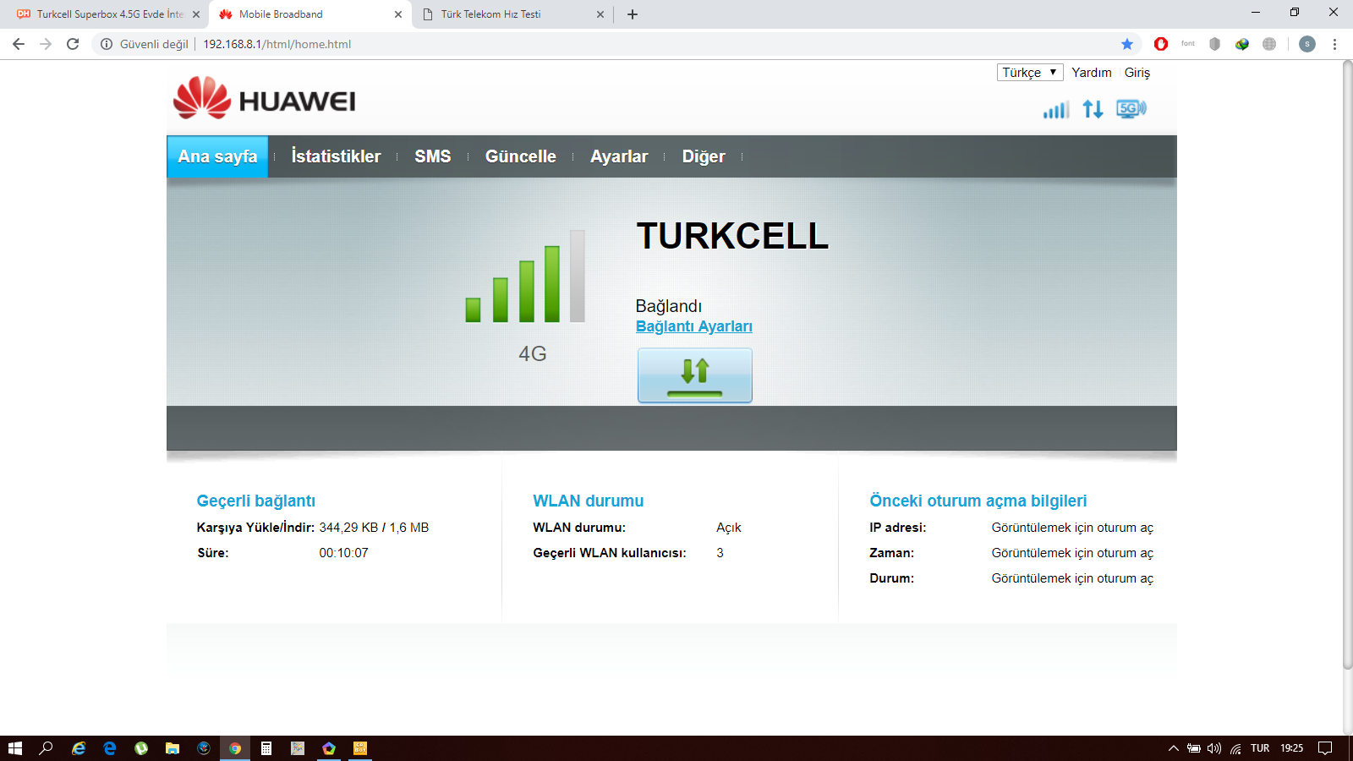The image size is (1353, 761).
Task: Open Windows taskbar search
Action: (x=47, y=748)
